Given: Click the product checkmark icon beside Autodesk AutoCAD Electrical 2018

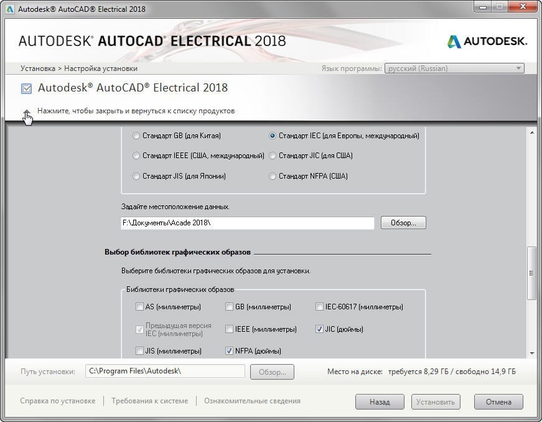Looking at the screenshot, I should tap(26, 88).
